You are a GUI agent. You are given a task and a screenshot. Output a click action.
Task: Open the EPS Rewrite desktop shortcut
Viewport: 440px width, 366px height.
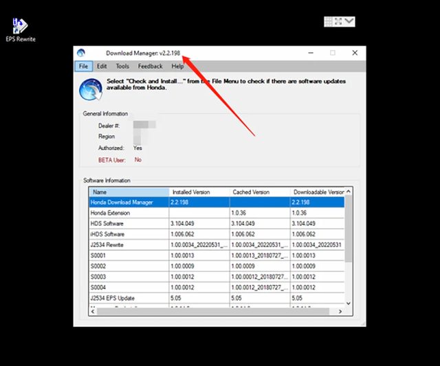pyautogui.click(x=21, y=30)
